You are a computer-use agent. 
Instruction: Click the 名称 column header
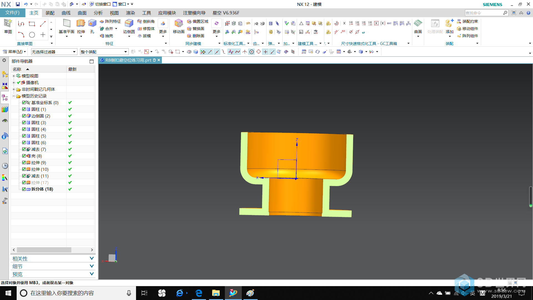[x=38, y=69]
